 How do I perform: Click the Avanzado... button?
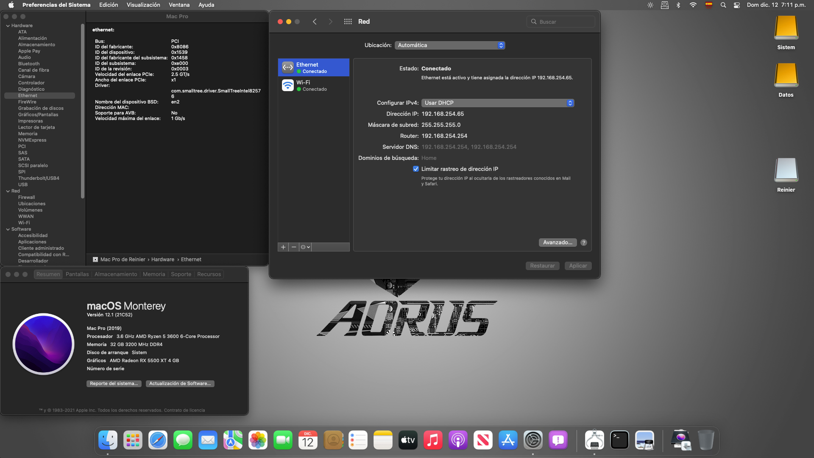pos(558,243)
